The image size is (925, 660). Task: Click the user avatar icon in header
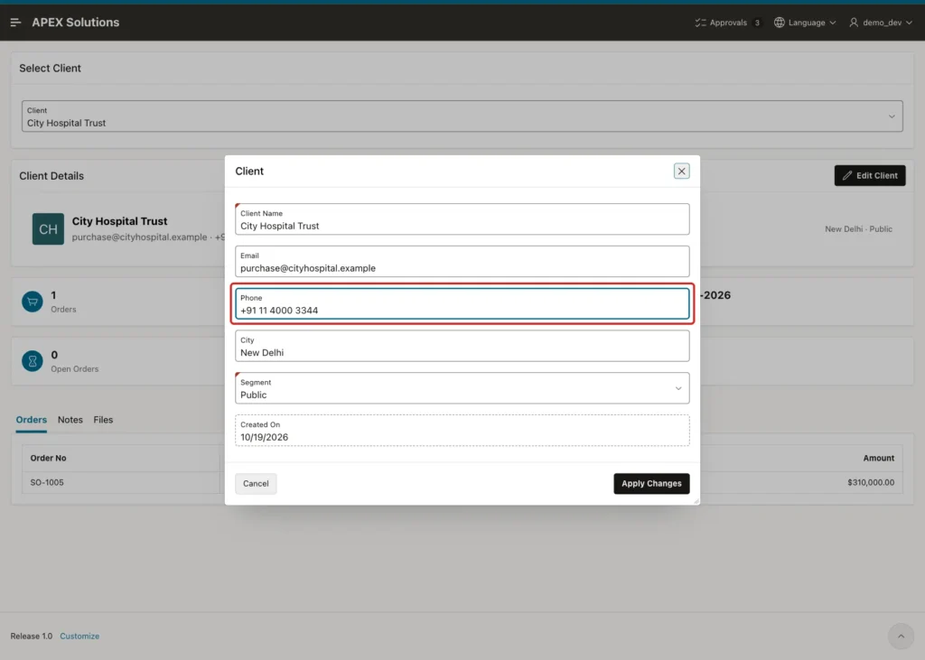[854, 23]
